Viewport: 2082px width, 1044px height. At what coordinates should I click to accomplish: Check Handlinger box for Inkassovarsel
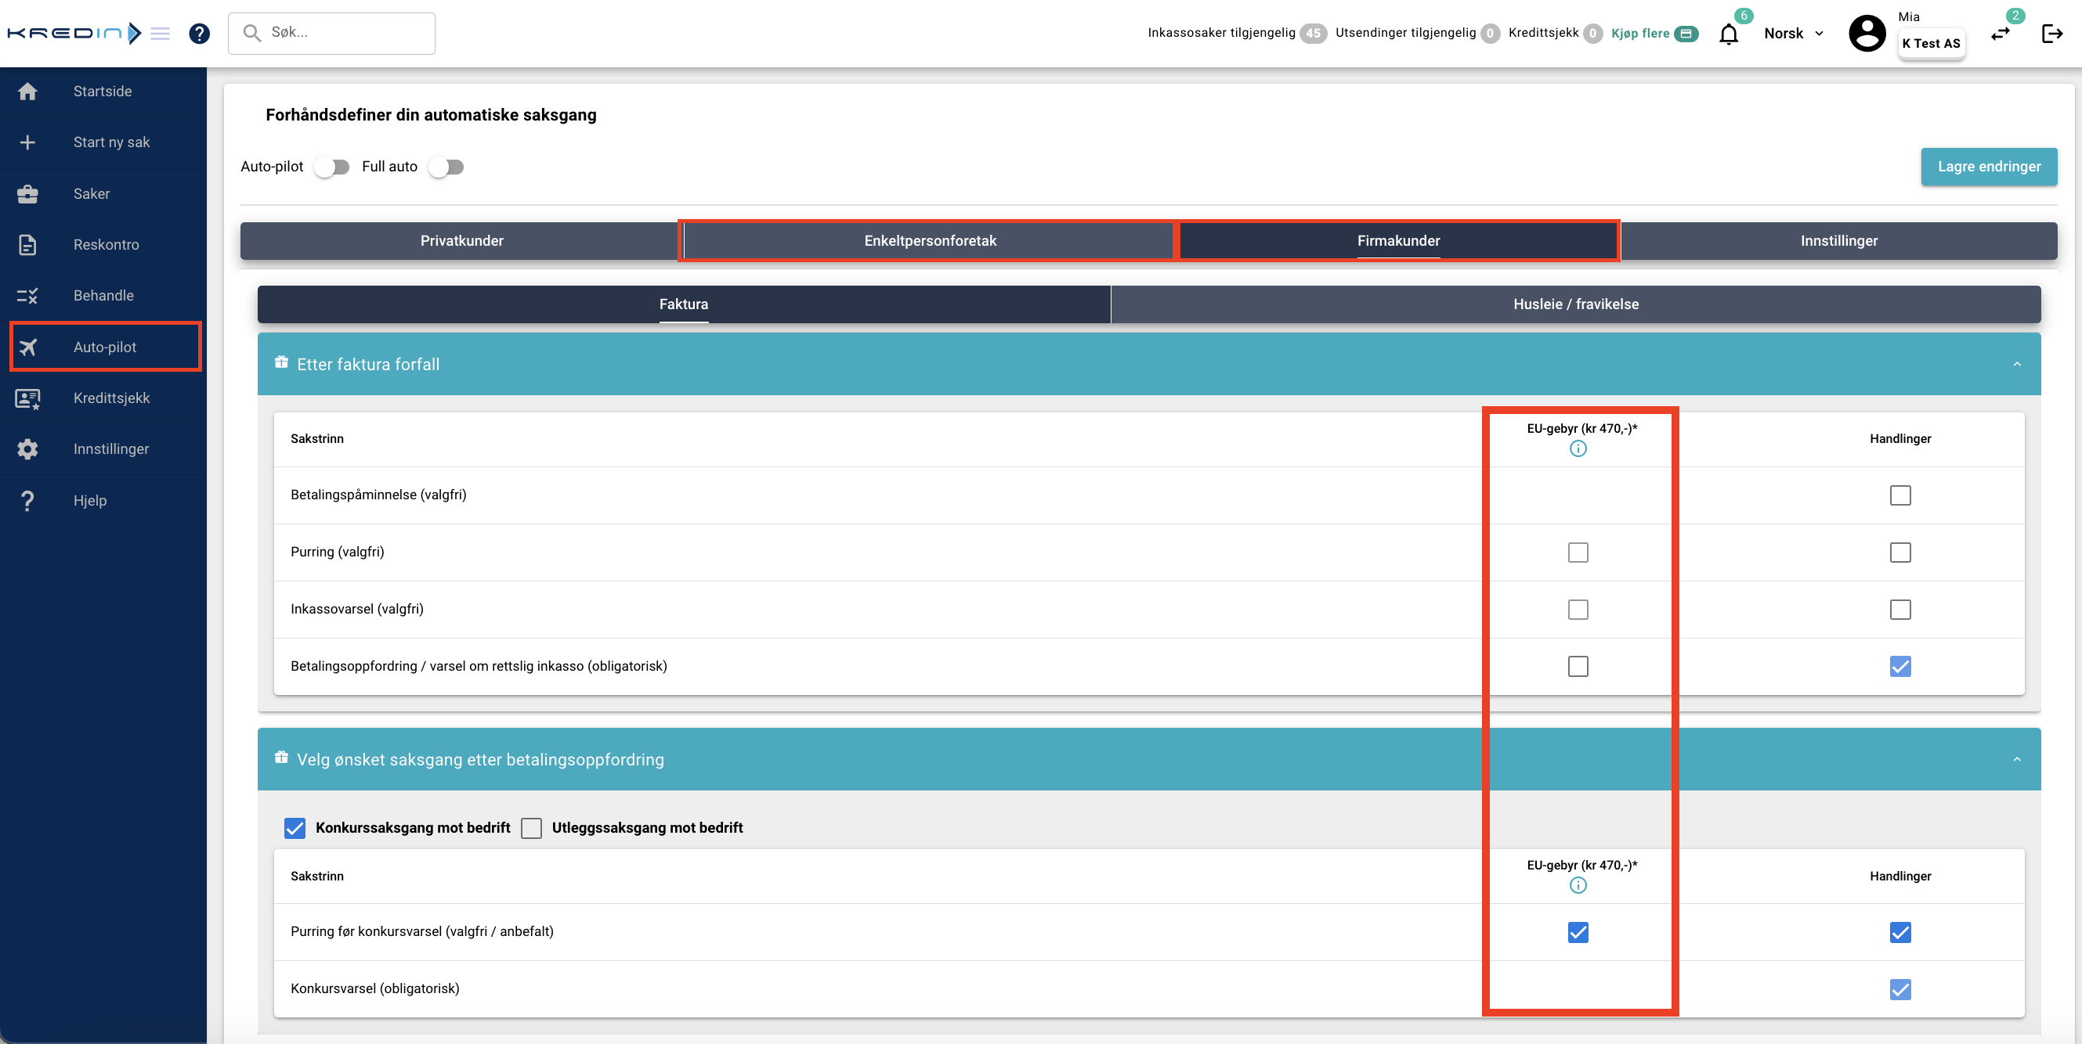pyautogui.click(x=1900, y=610)
